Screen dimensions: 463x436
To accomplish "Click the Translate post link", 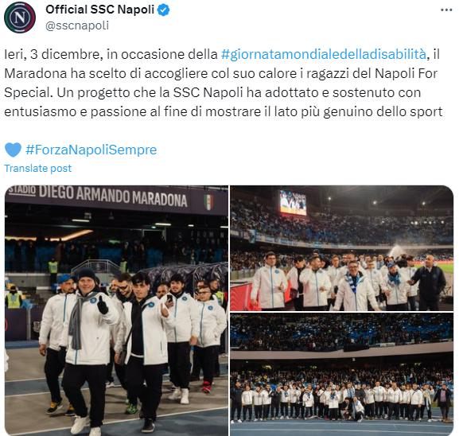I will (38, 169).
